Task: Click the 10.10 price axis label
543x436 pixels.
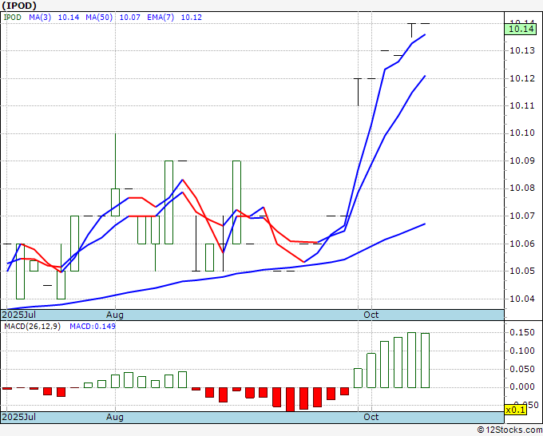Action: pyautogui.click(x=522, y=133)
